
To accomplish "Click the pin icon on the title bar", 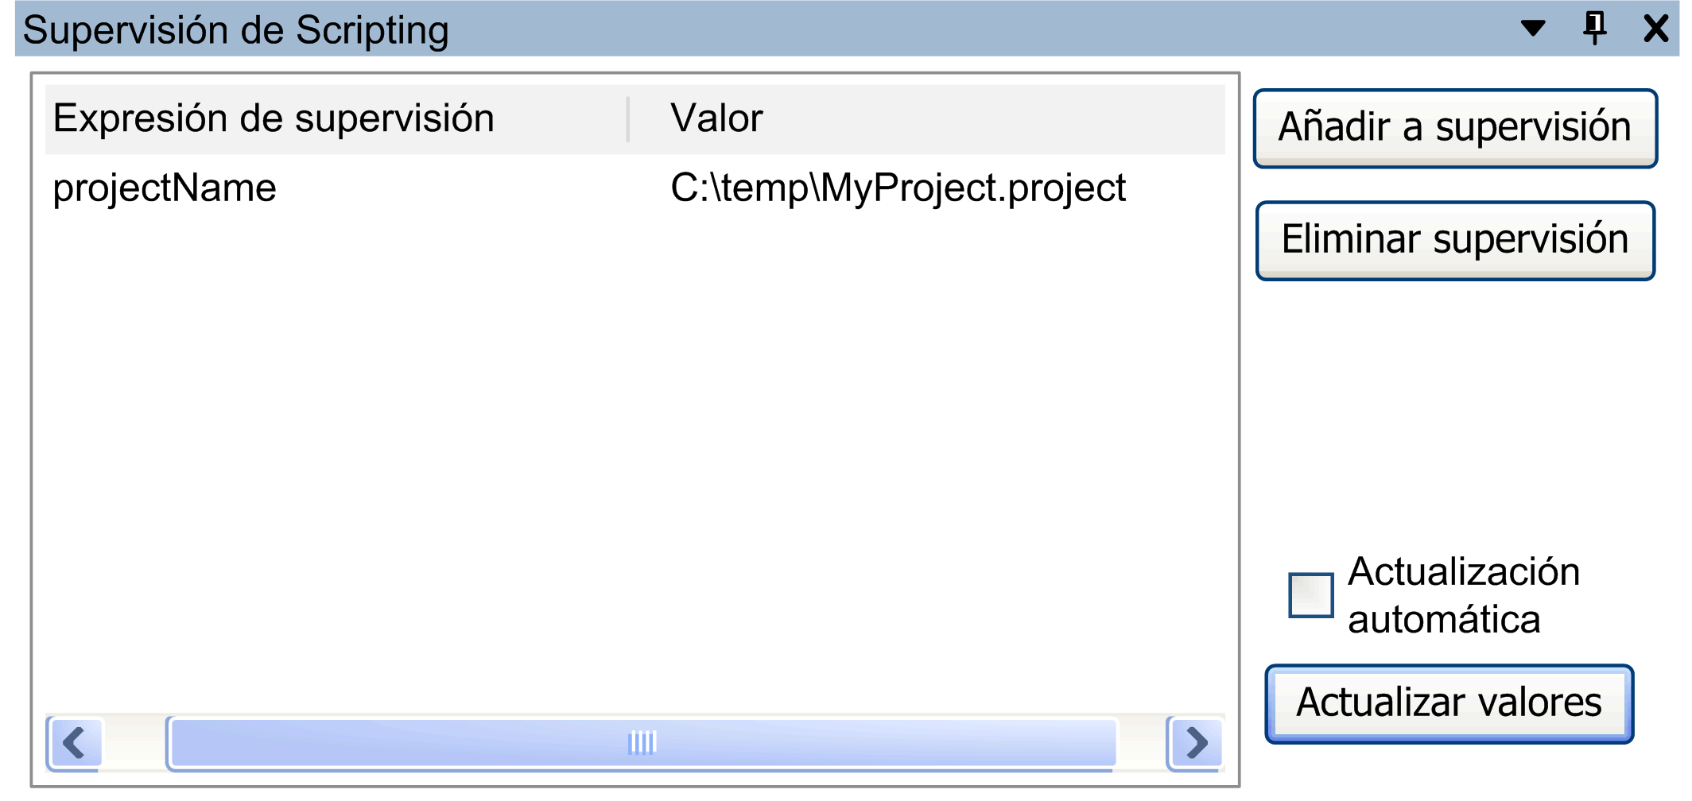I will point(1593,29).
